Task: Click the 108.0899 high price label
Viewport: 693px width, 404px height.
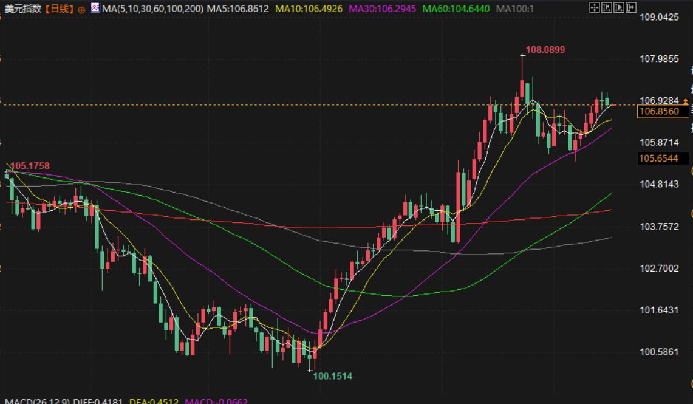Action: coord(545,50)
